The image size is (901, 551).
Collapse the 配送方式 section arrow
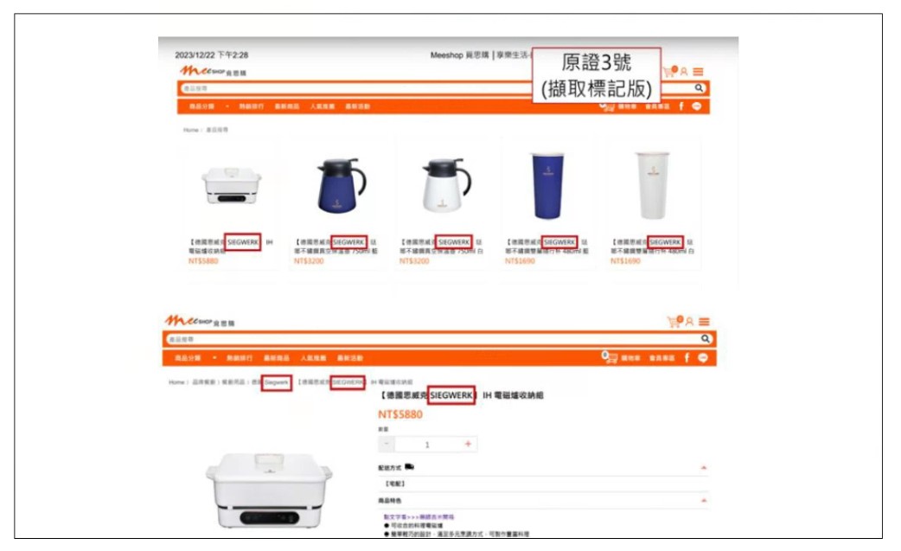pyautogui.click(x=703, y=468)
